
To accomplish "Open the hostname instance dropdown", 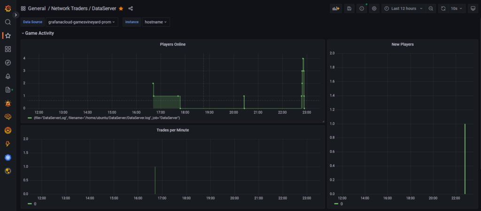I will pos(156,22).
